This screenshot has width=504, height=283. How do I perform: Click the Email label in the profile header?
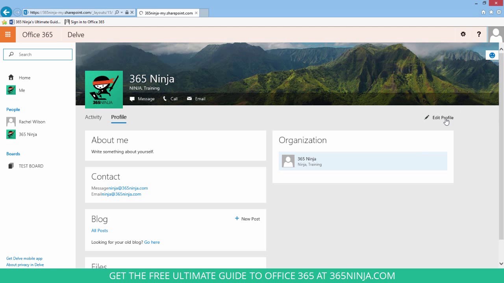click(200, 99)
